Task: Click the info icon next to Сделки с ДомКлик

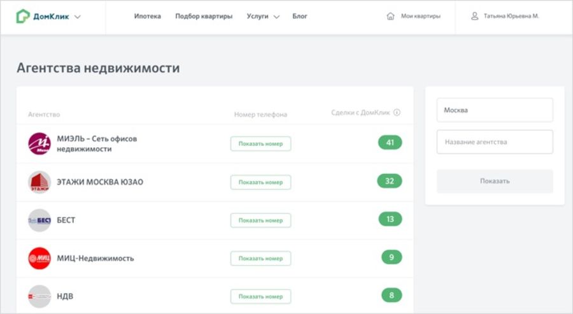Action: coord(397,113)
